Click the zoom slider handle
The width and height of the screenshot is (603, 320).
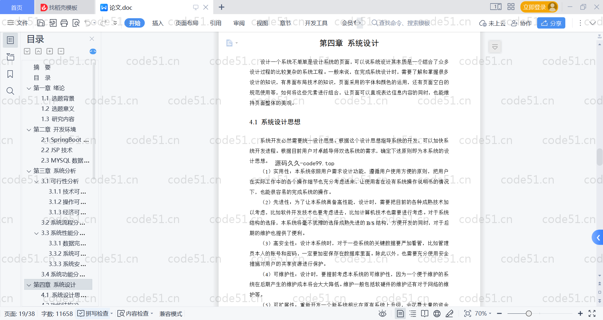tap(529, 313)
